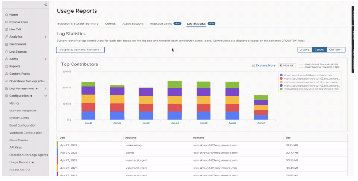Click the Home icon in the sidebar
The height and width of the screenshot is (181, 358).
(6, 15)
